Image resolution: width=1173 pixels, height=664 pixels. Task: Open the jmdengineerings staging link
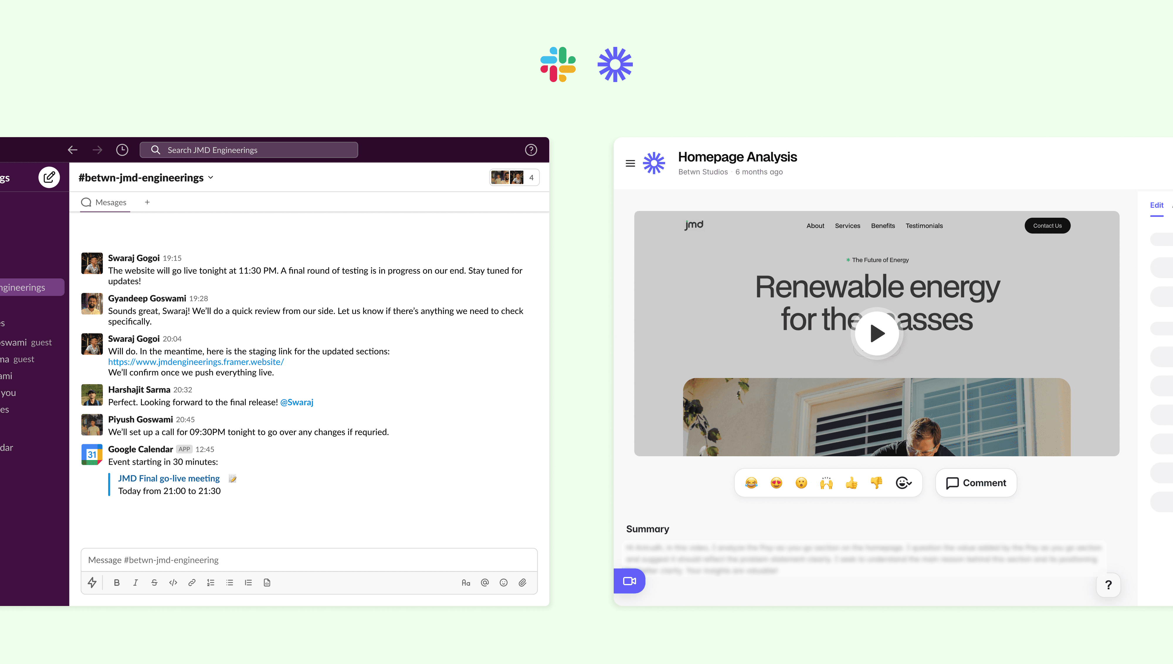[x=196, y=362]
